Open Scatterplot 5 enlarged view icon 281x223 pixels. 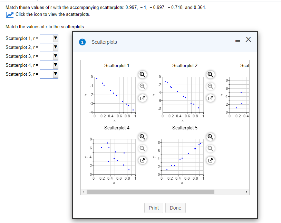[211, 160]
